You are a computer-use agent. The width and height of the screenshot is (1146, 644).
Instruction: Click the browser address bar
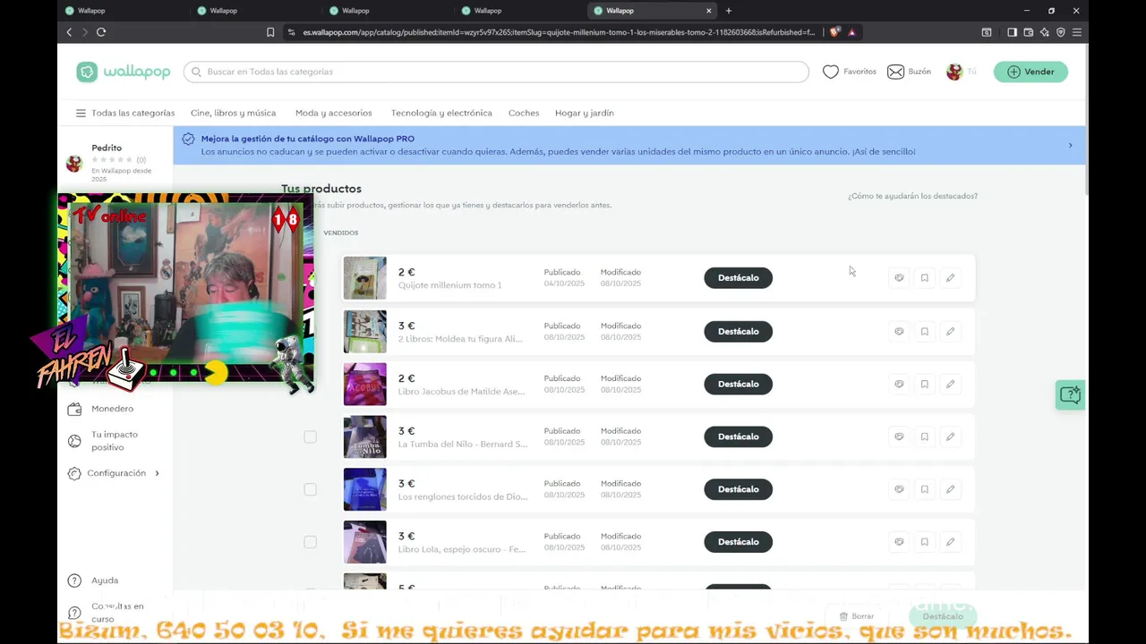pyautogui.click(x=560, y=32)
